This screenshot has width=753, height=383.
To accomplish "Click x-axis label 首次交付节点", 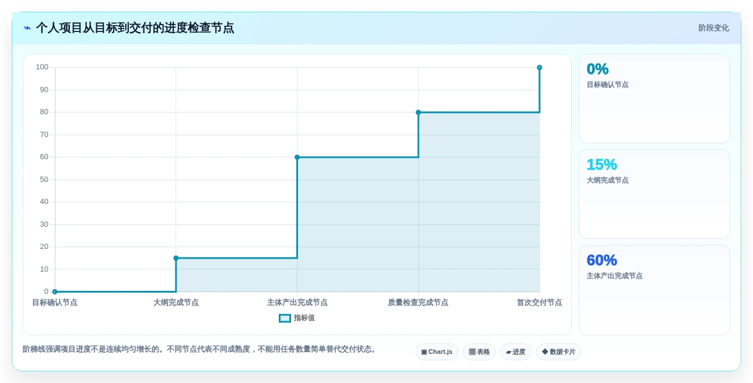I will [540, 303].
